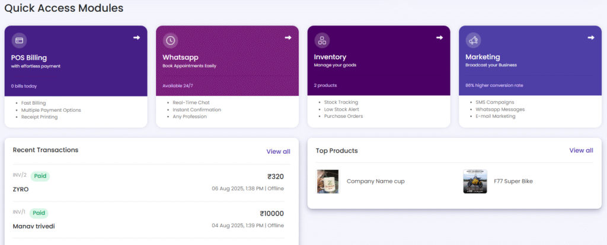Click the Inventory boxes icon
Screen dimensions: 607x245
(322, 40)
